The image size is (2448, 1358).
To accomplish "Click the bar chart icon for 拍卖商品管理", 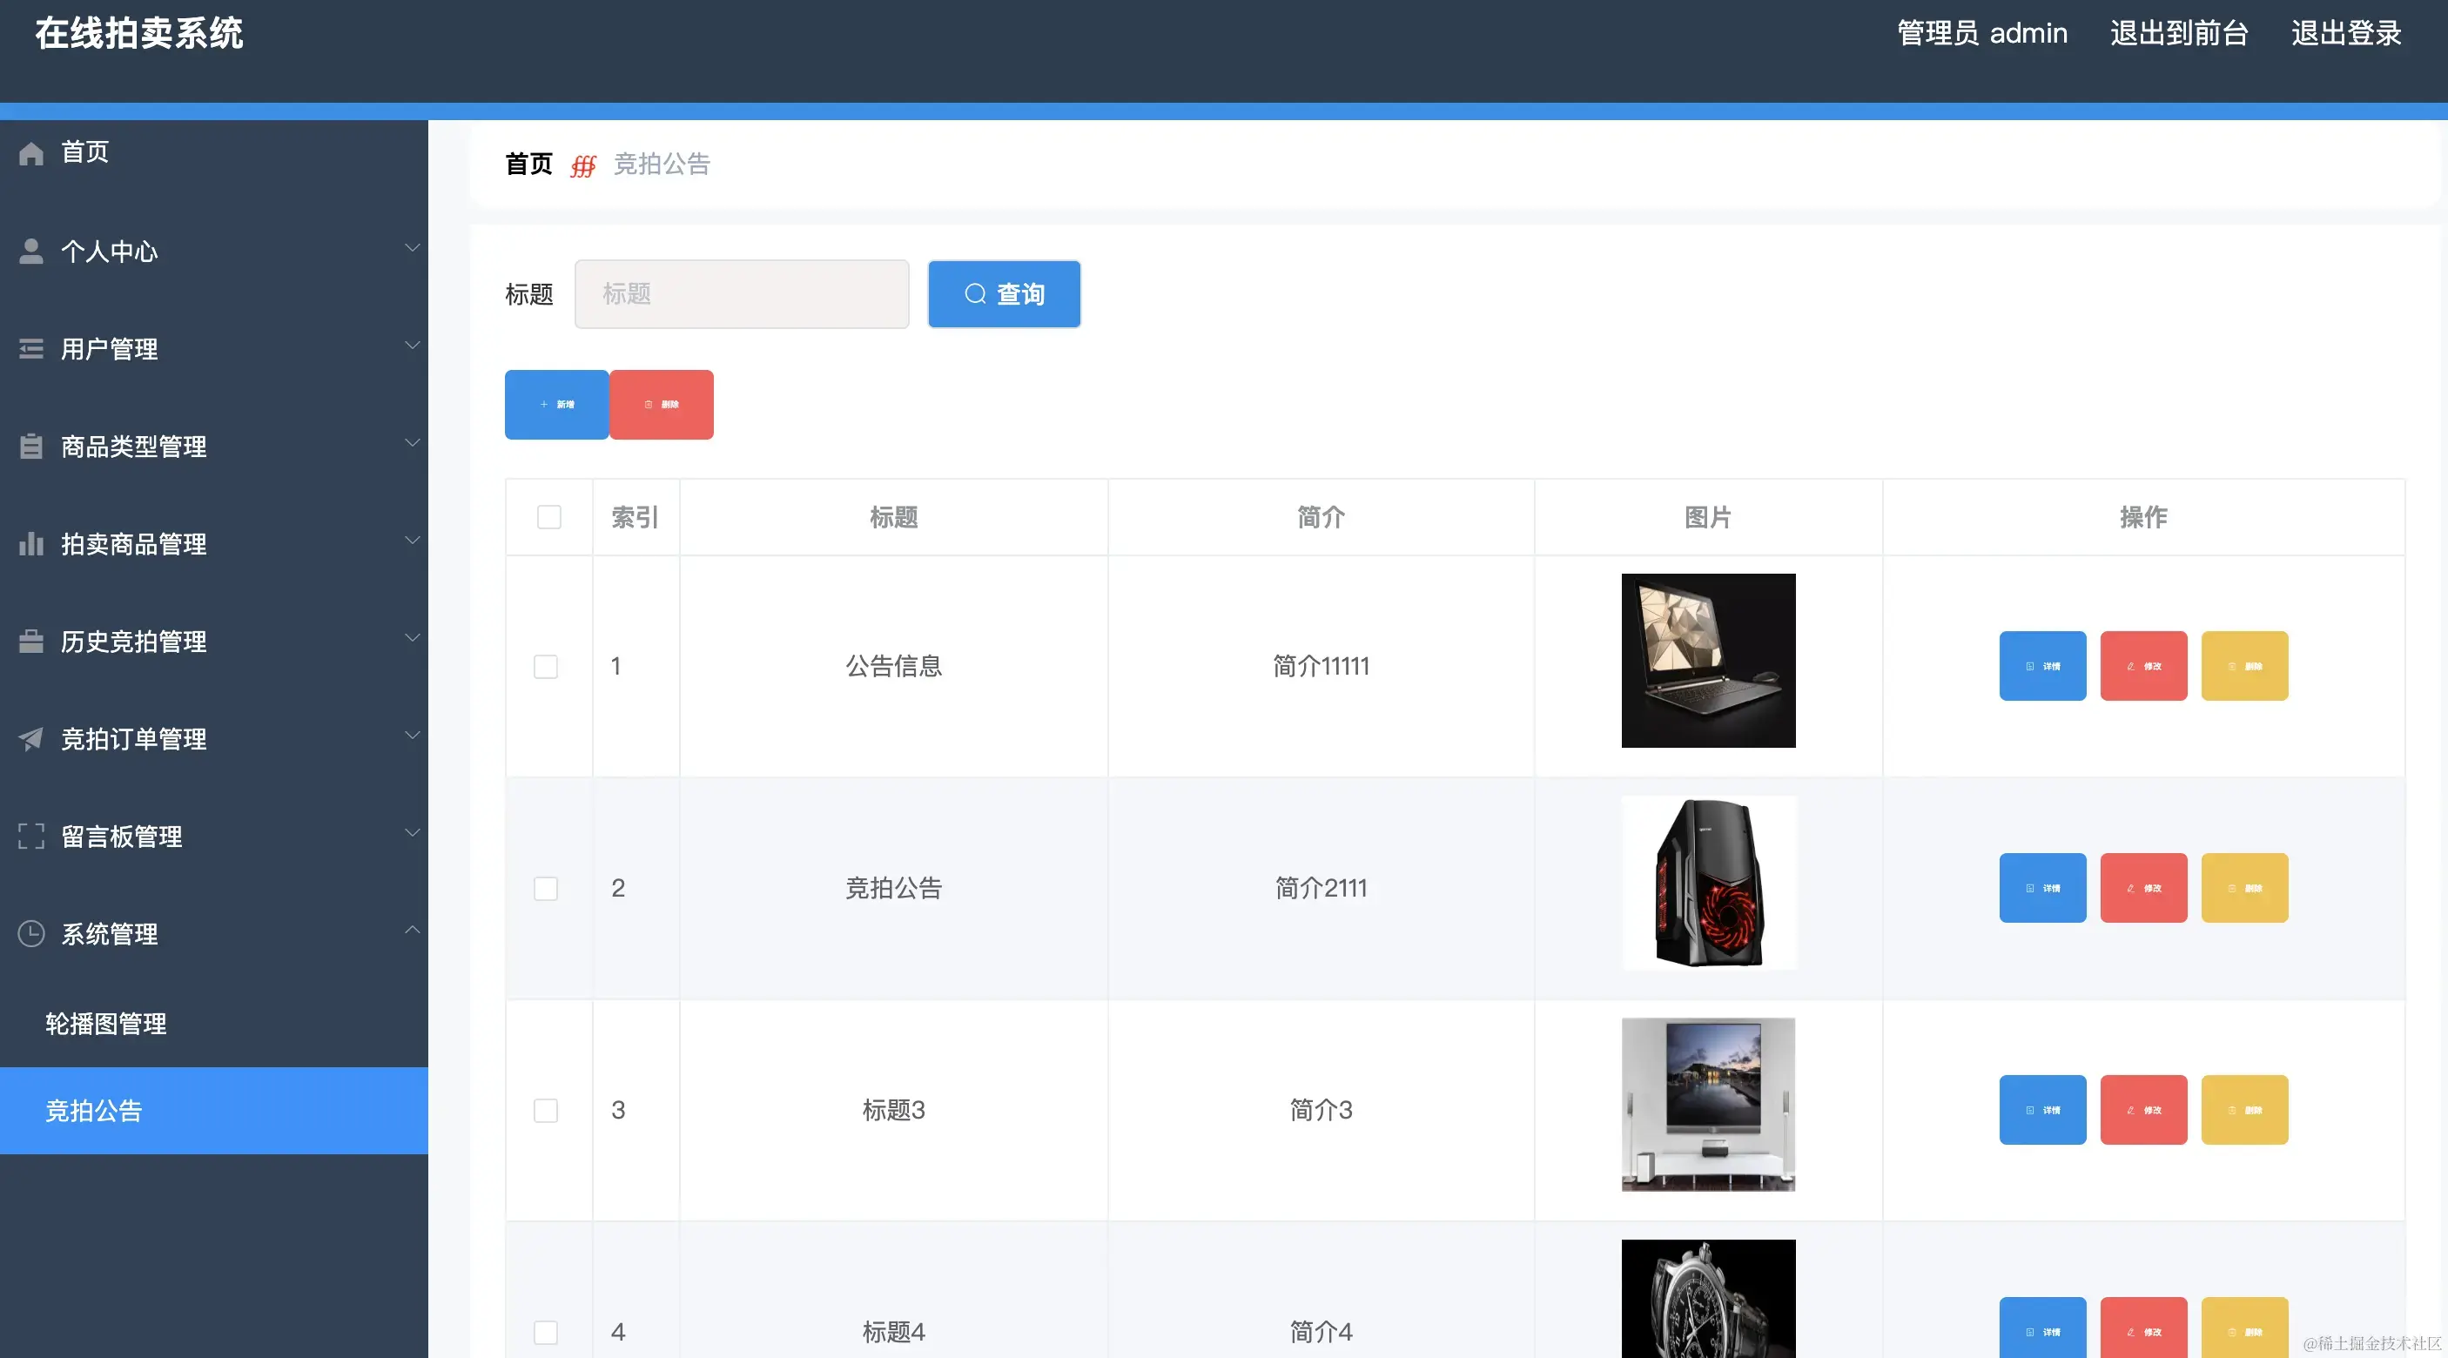I will 31,543.
